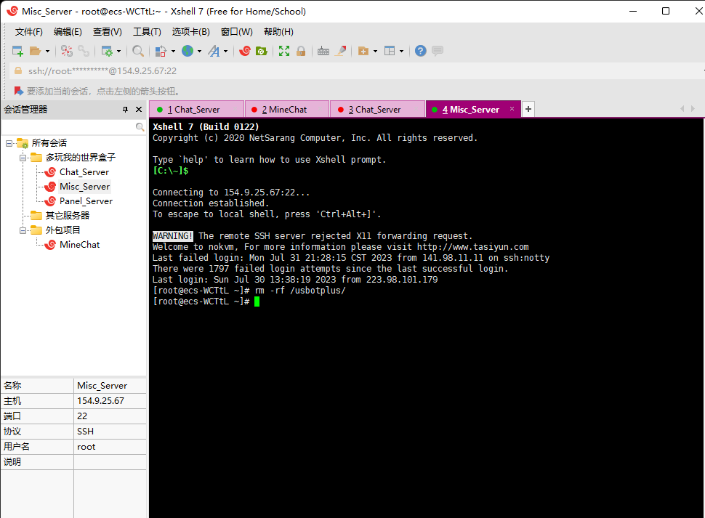The height and width of the screenshot is (518, 705).
Task: Collapse the 外包项目 folder node
Action: [23, 230]
